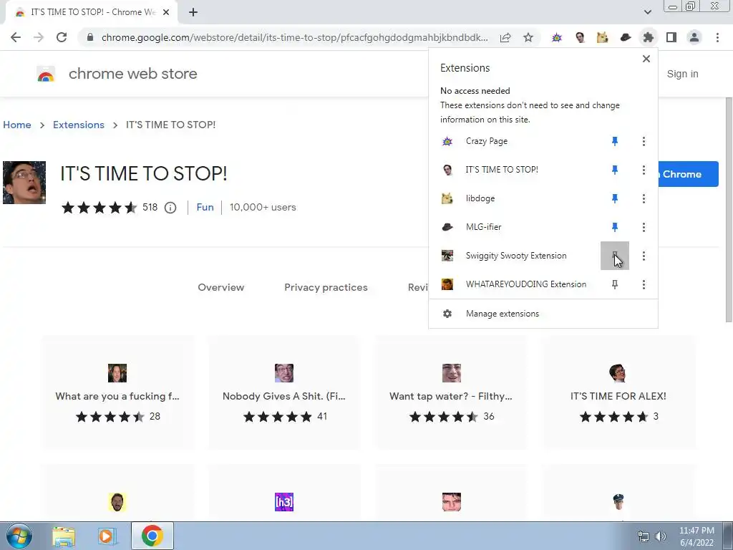This screenshot has width=733, height=550.
Task: View site security lock icon
Action: (x=90, y=37)
